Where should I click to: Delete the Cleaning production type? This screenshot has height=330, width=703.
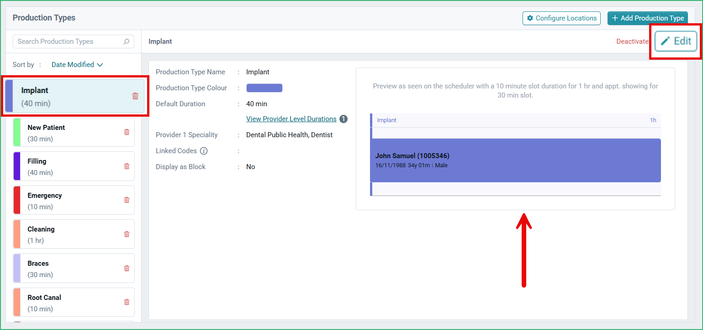[x=127, y=234]
